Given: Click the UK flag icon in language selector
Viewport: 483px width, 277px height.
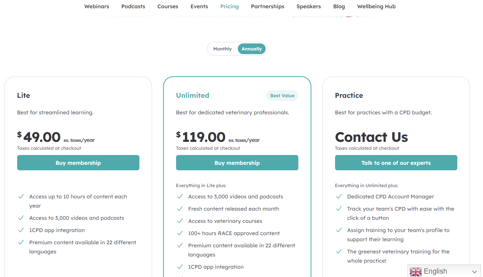Looking at the screenshot, I should (416, 271).
